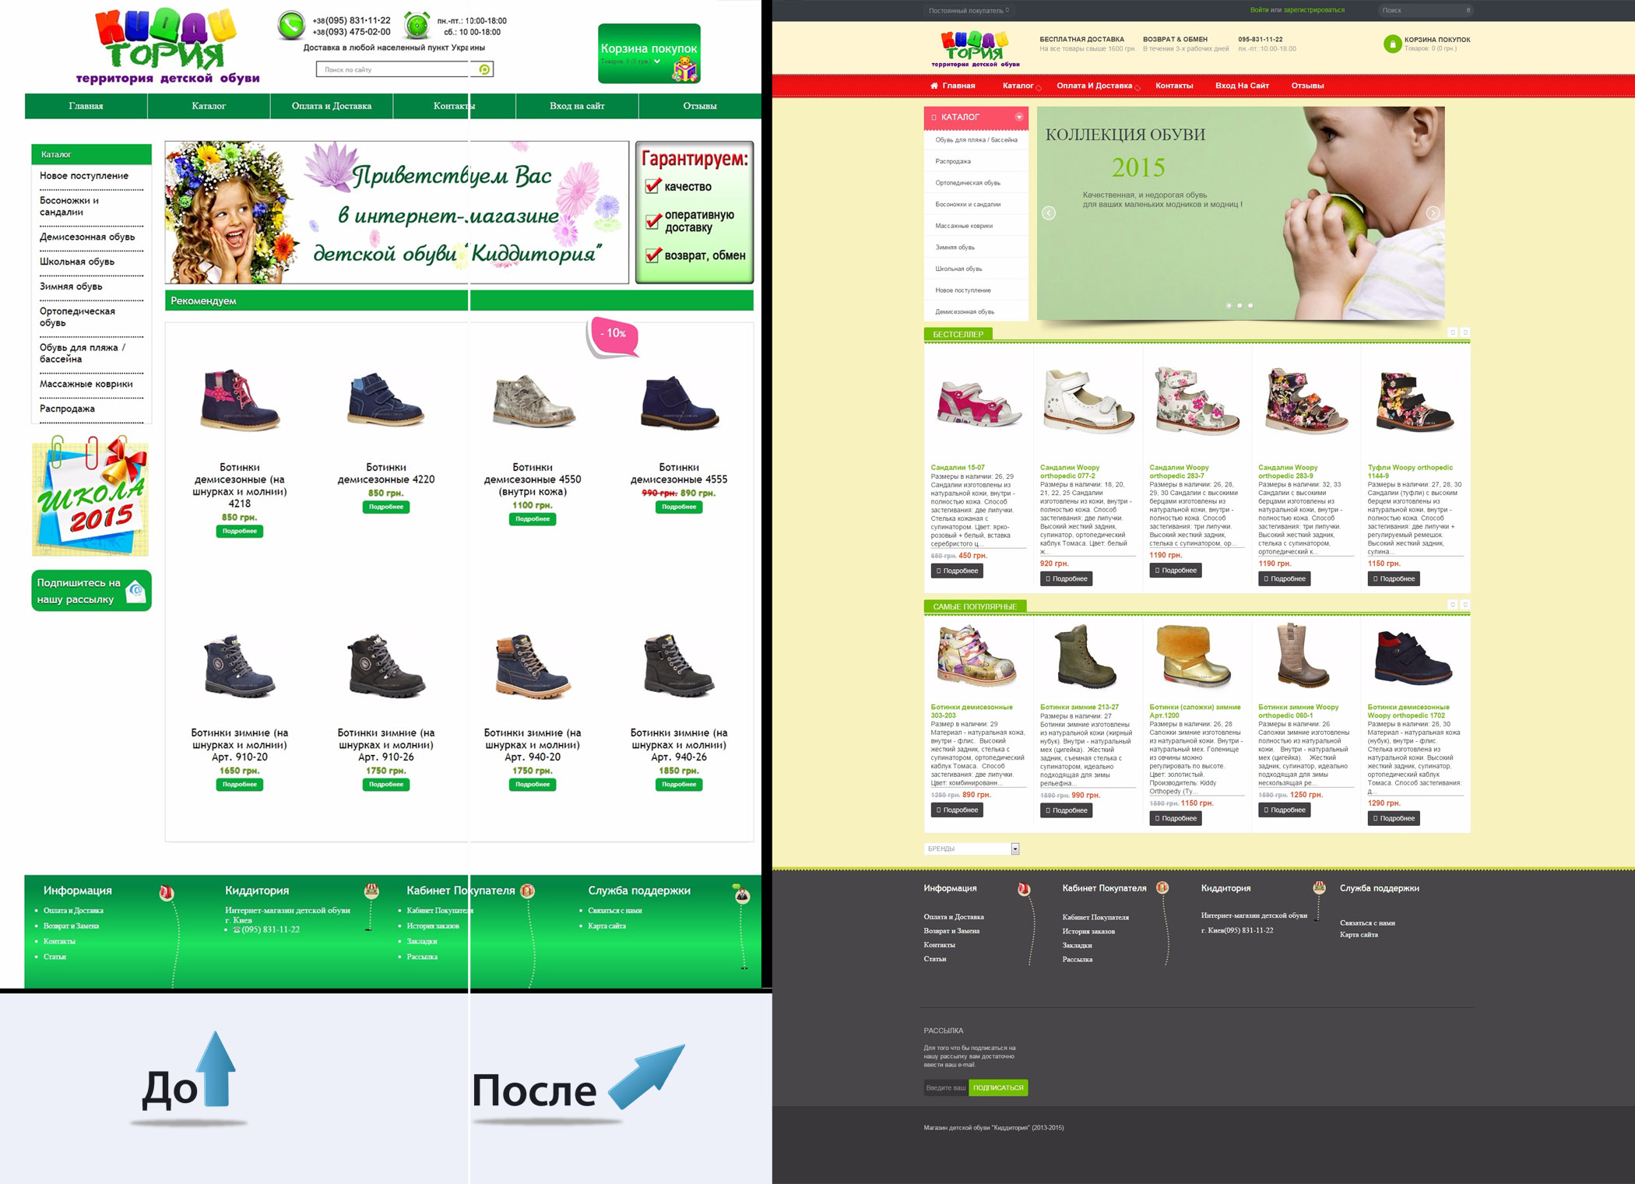Click 'Подробнее' under 'Сандалии 15-07'

tap(957, 571)
